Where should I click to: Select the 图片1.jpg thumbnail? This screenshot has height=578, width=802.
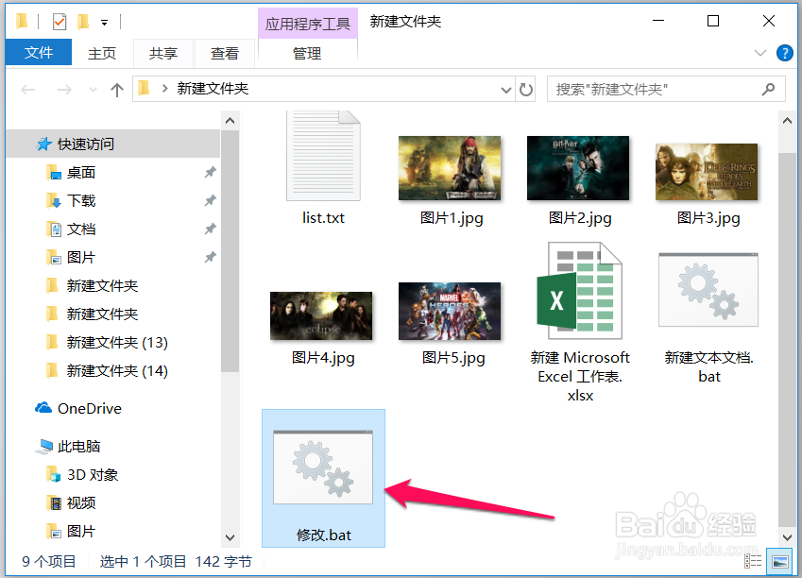pyautogui.click(x=450, y=168)
